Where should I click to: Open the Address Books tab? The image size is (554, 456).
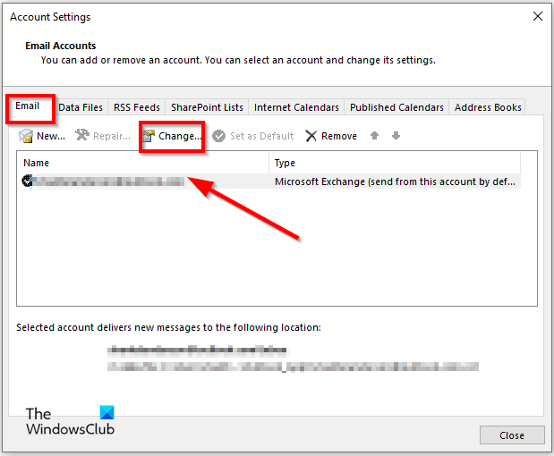(488, 107)
